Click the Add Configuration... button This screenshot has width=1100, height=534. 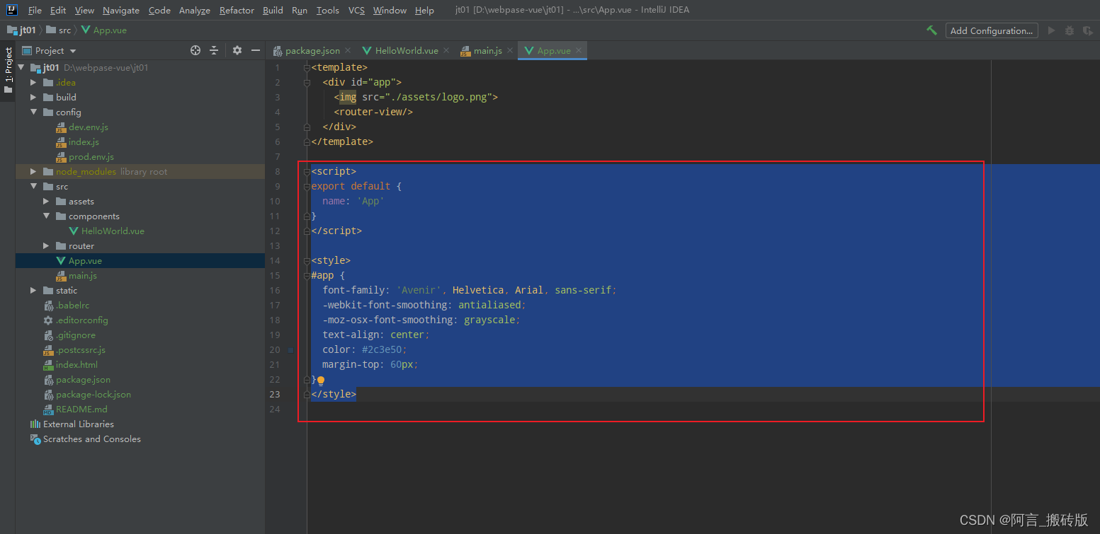point(992,30)
